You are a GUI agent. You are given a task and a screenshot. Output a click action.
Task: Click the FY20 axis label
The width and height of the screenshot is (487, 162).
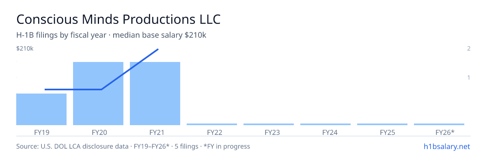(x=99, y=132)
